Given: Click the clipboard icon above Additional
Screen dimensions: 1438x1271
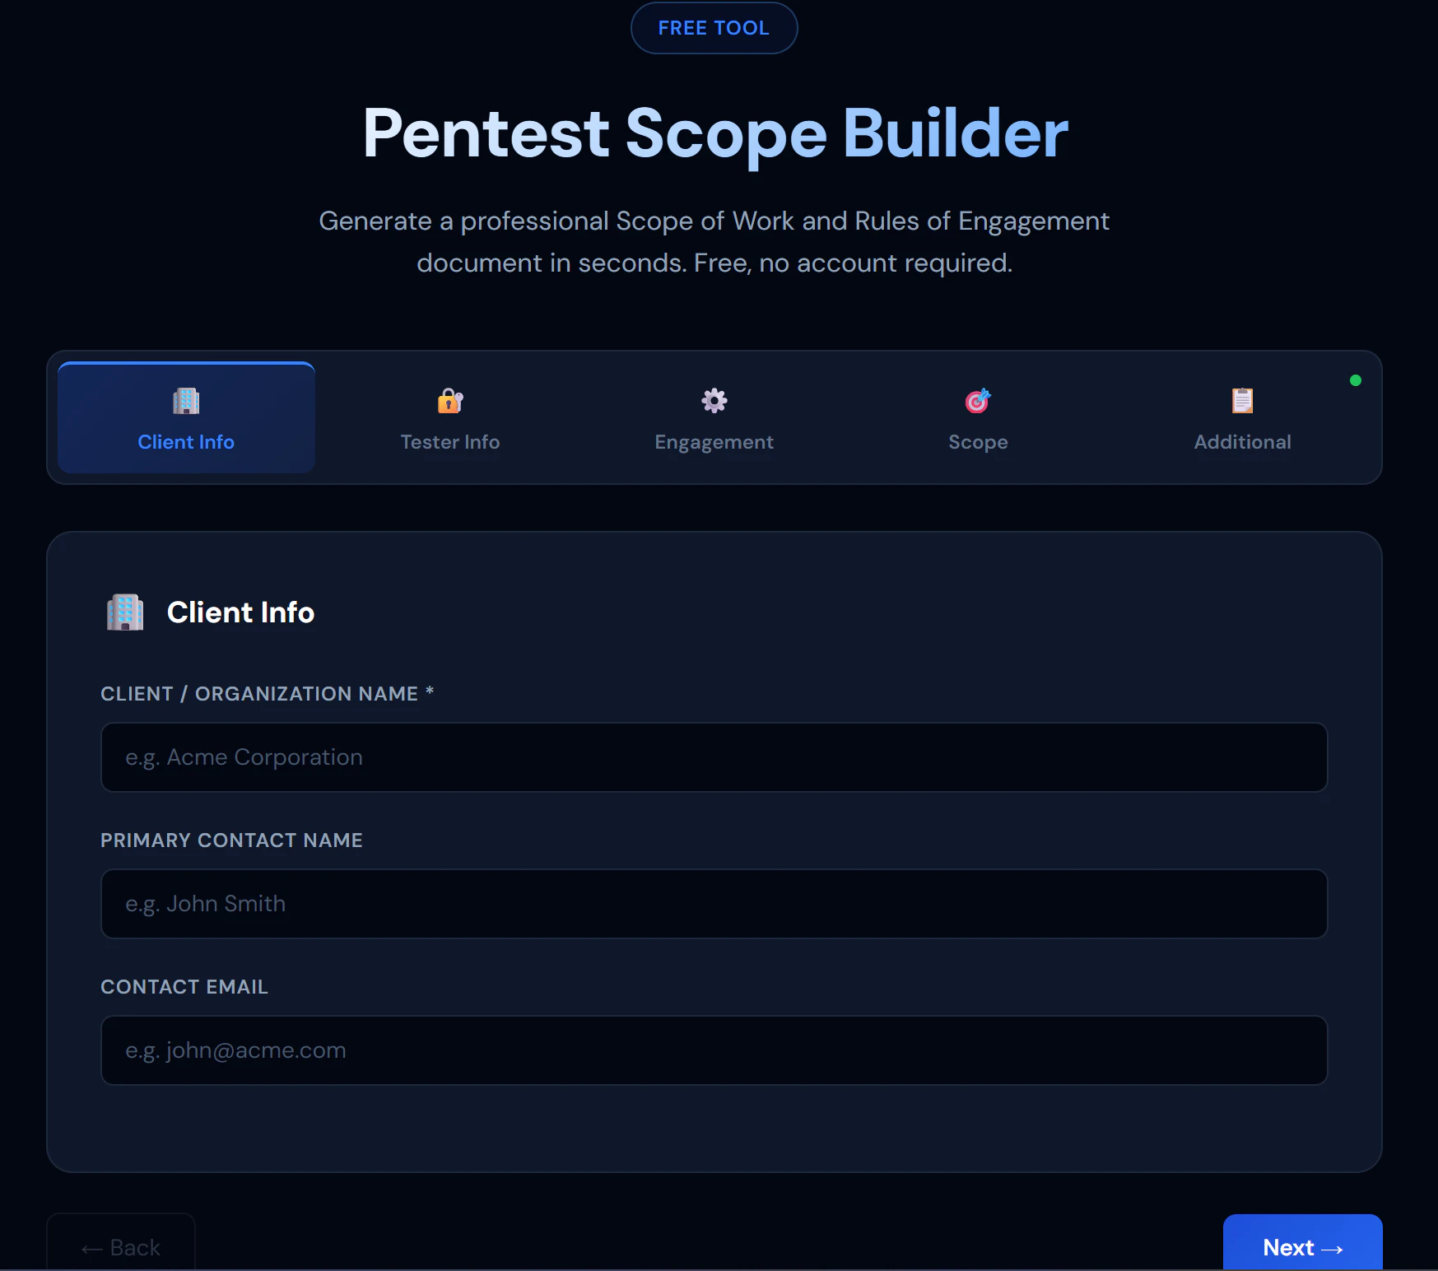Looking at the screenshot, I should (x=1242, y=401).
